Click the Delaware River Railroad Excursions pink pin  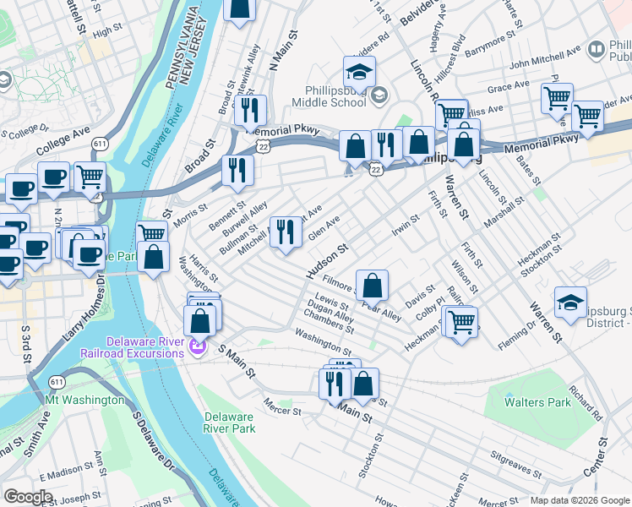coord(197,347)
